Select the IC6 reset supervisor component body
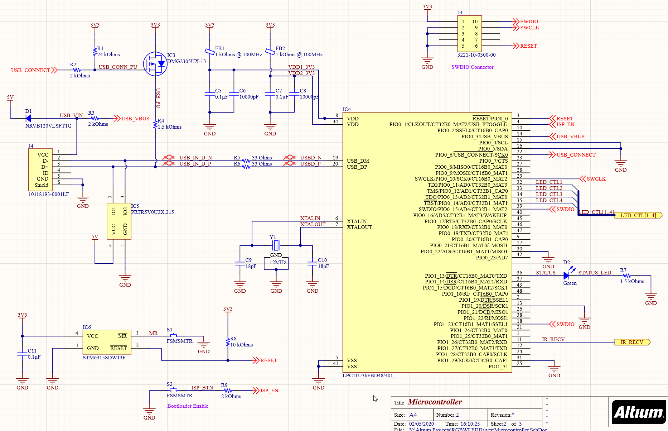This screenshot has height=431, width=668. point(107,342)
